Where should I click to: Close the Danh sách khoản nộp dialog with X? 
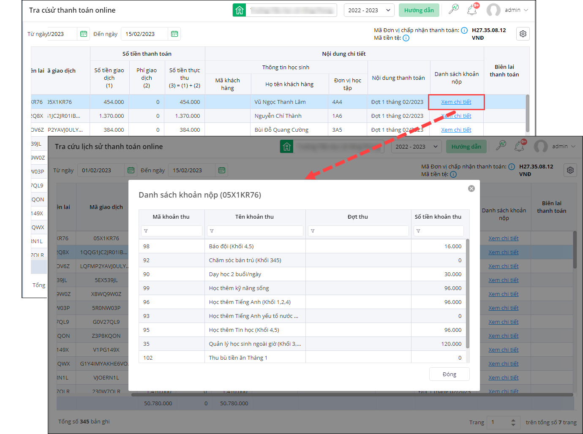pyautogui.click(x=471, y=189)
